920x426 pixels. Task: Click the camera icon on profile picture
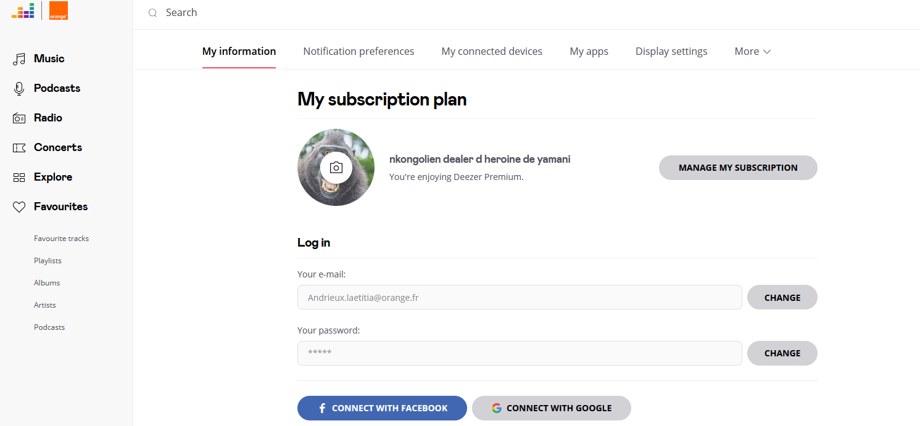click(x=336, y=168)
